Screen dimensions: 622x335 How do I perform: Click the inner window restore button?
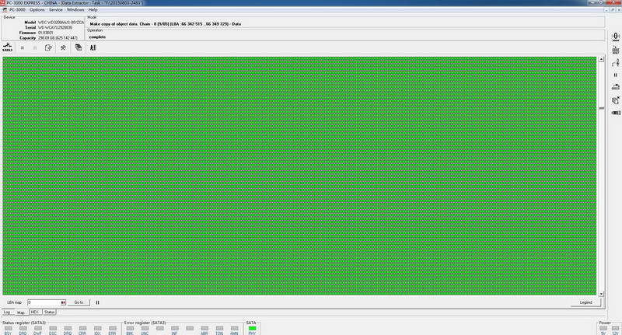coord(613,10)
